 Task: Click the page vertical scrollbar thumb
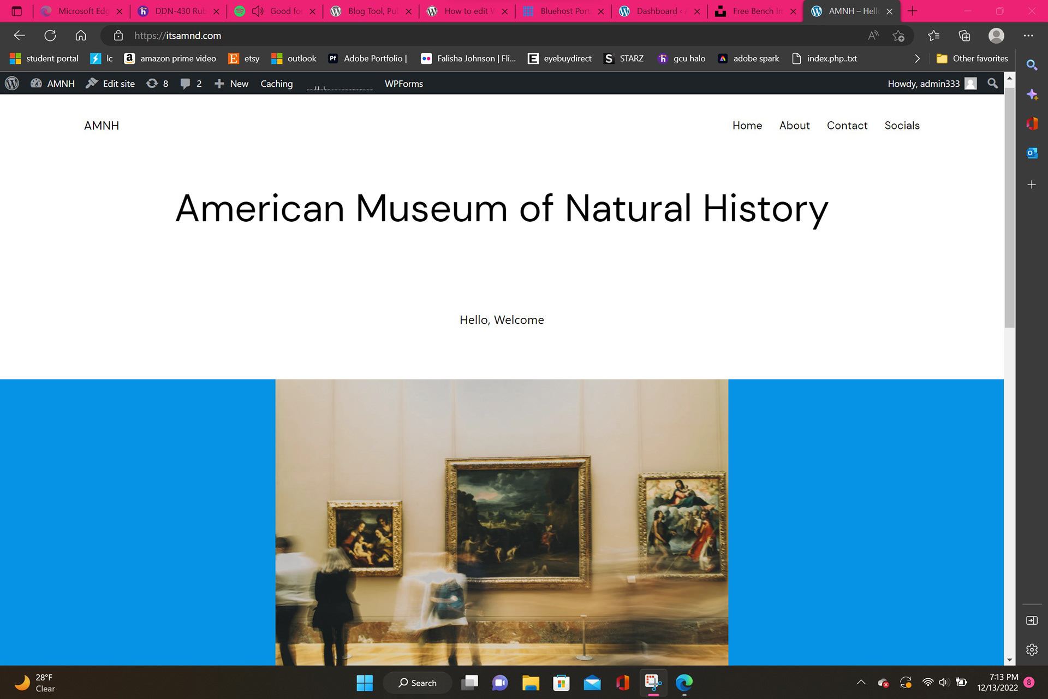(1009, 208)
